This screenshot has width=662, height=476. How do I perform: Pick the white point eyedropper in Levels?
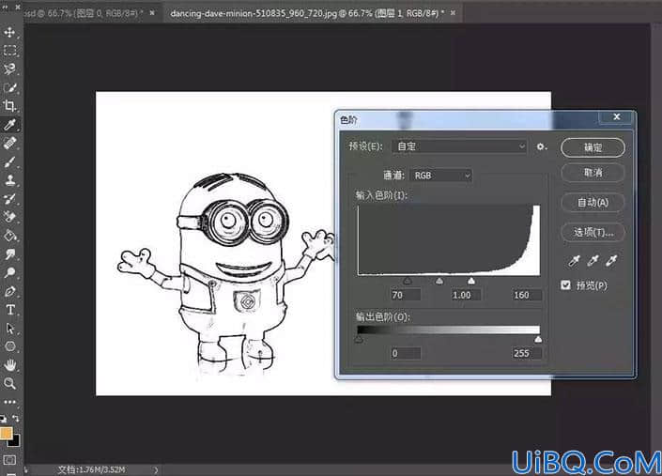coord(611,261)
